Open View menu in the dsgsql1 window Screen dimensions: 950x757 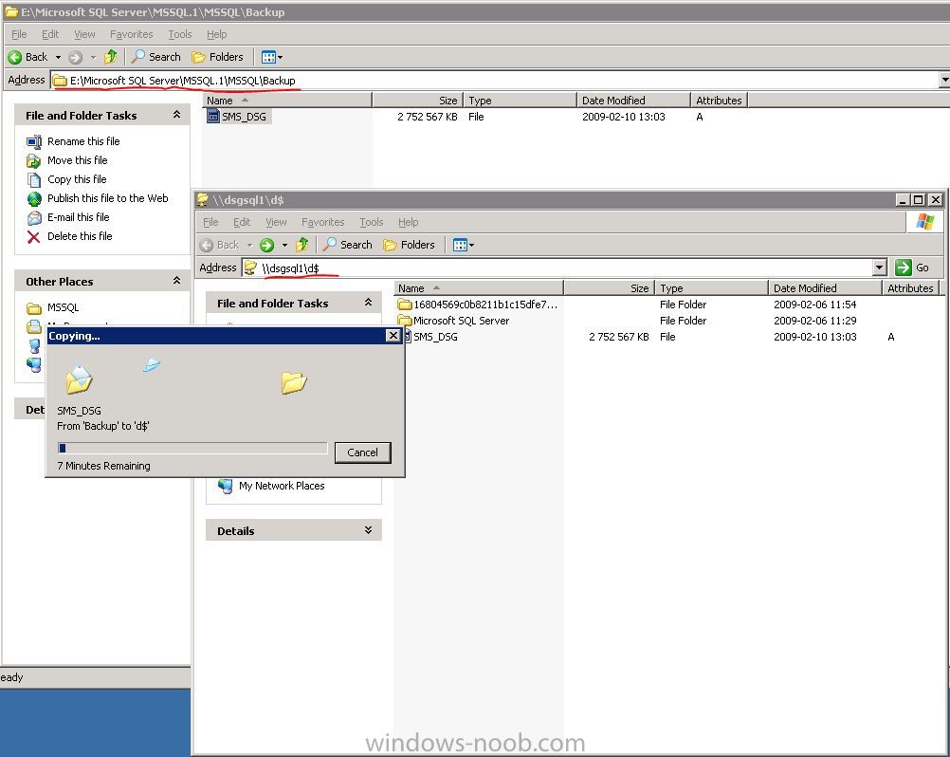tap(276, 222)
